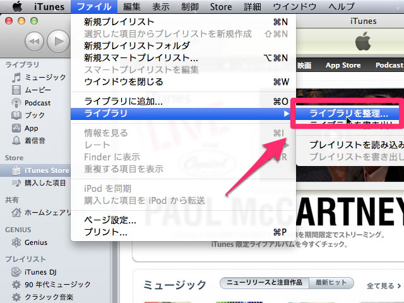The image size is (404, 303).
Task: Choose ライブラリに追加… menu item
Action: point(183,102)
